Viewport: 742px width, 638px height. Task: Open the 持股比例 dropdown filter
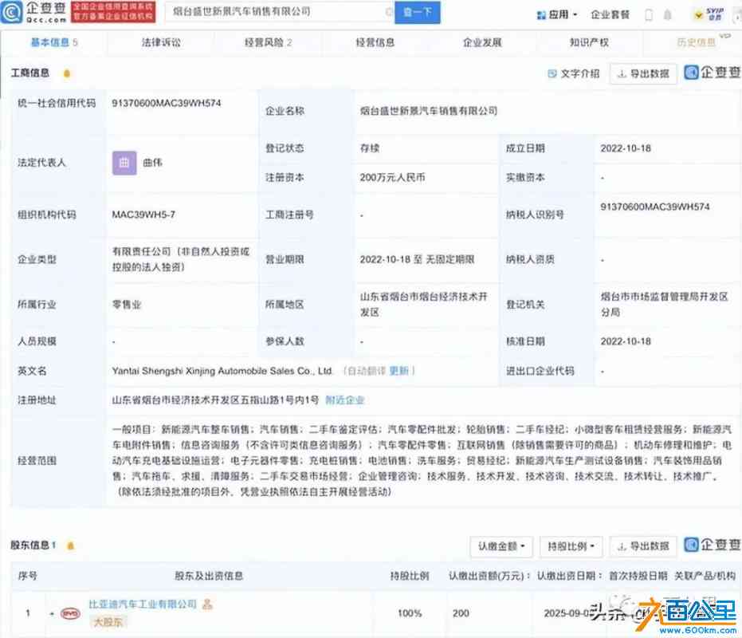571,546
